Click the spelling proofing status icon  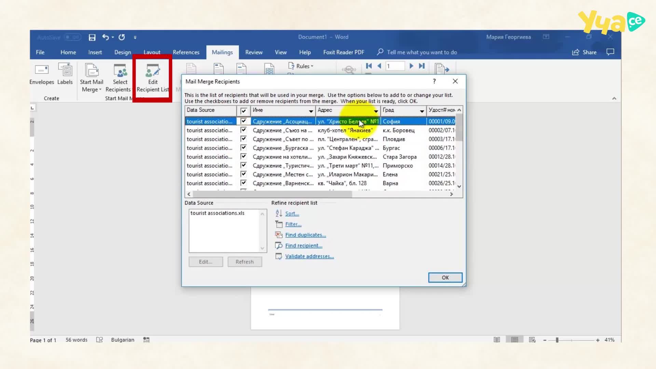point(99,340)
